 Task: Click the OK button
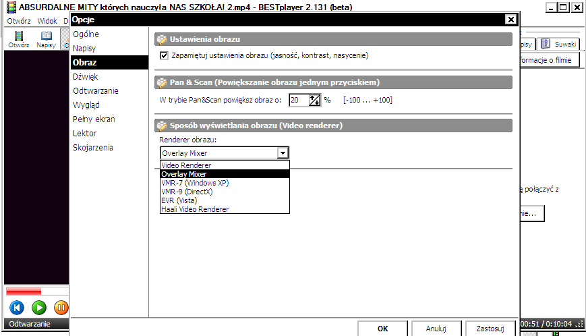(382, 329)
